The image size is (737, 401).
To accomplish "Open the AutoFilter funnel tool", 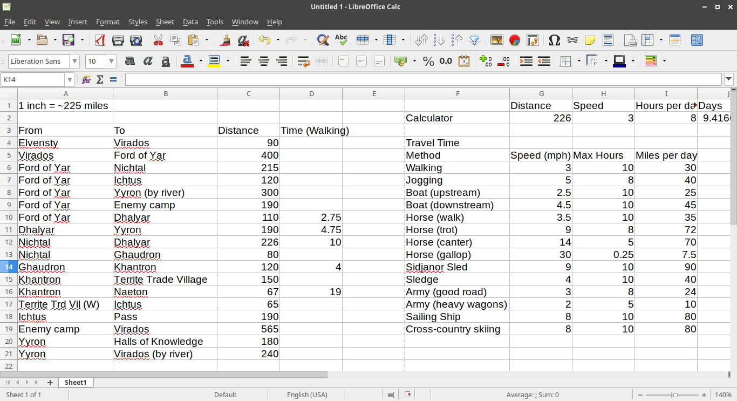I will click(475, 40).
